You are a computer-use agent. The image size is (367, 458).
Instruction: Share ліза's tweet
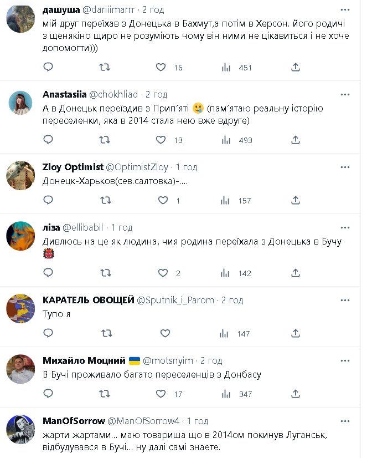(x=296, y=273)
